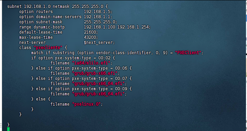247x131 pixels.
Task: Click the subnet-mask value 255.255.255.0;
Action: 100,22
